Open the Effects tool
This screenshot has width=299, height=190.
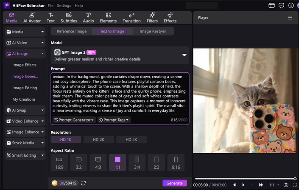[x=170, y=18]
